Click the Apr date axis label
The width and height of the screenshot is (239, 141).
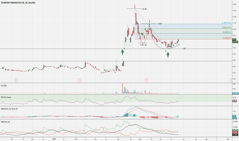(x=118, y=139)
